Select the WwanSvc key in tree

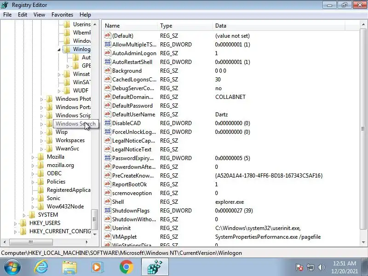coord(67,149)
